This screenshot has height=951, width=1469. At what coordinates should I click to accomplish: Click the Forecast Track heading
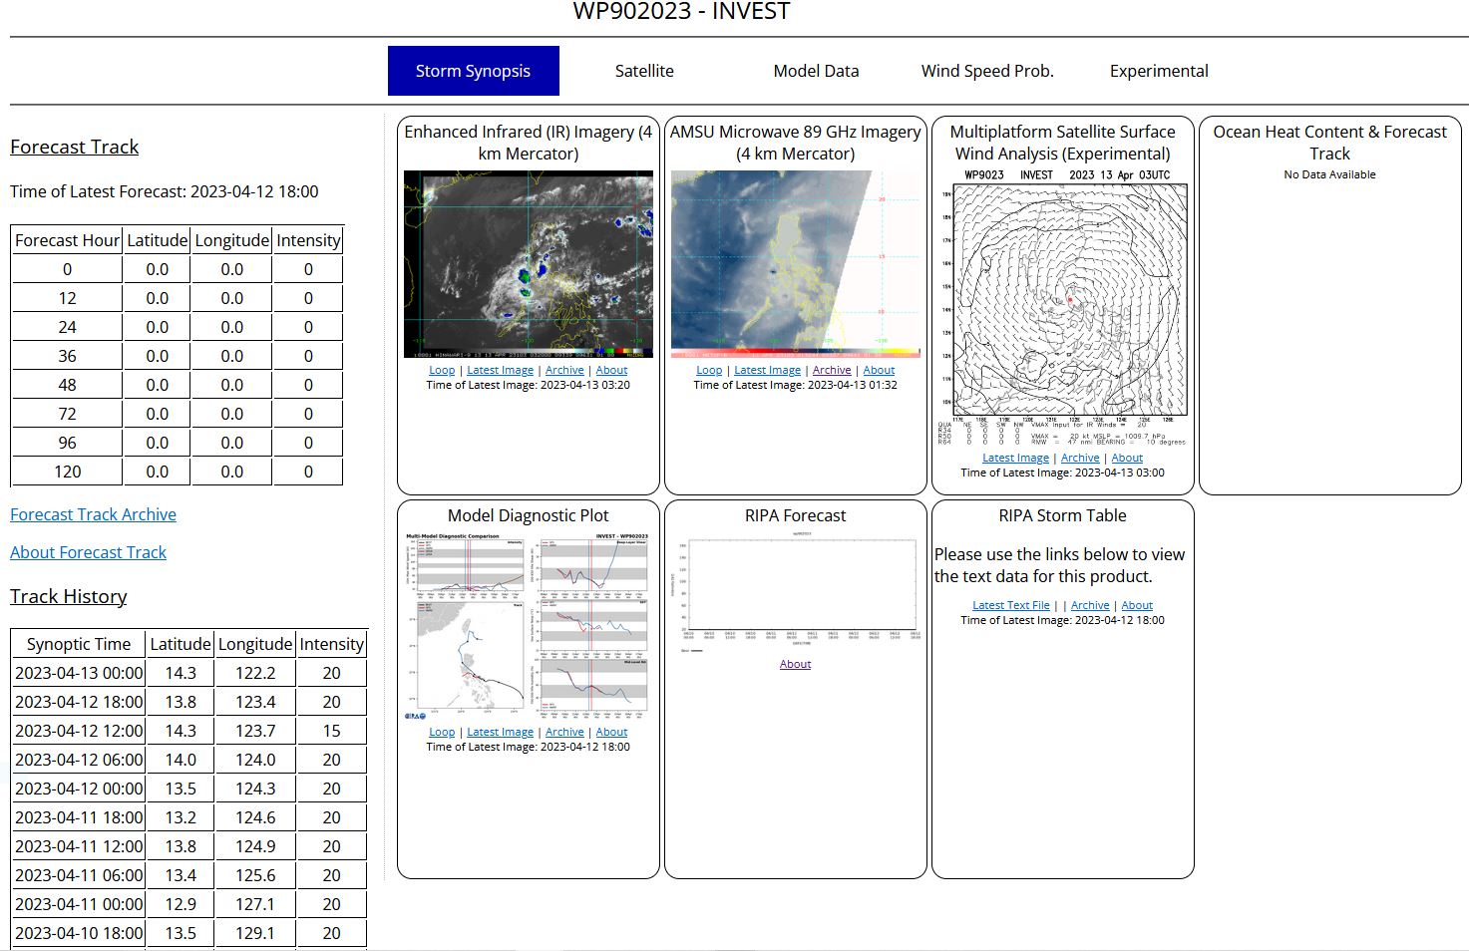click(x=74, y=147)
